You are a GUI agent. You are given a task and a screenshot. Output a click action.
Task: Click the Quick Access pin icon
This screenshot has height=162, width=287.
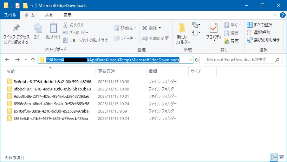point(16,28)
